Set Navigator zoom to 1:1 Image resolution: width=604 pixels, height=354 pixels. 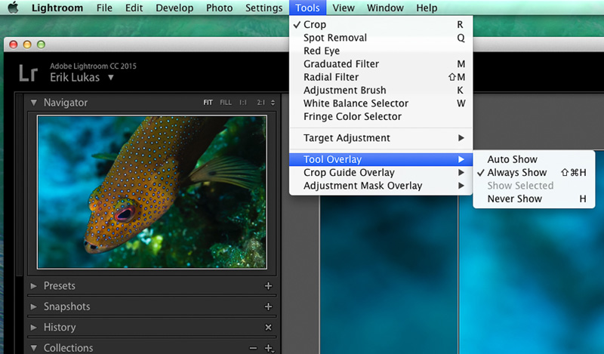click(243, 103)
